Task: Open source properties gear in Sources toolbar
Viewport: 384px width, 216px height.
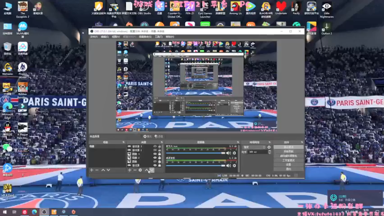Action: click(140, 170)
